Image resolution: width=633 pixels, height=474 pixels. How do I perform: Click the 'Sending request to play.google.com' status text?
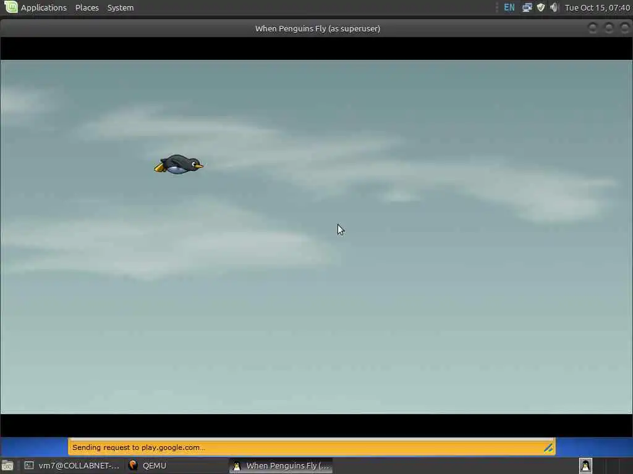point(138,447)
